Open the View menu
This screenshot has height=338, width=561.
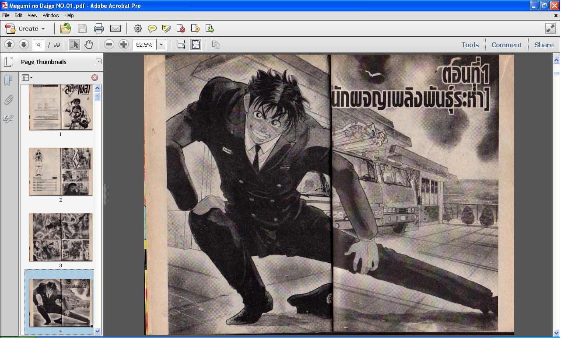(x=32, y=15)
